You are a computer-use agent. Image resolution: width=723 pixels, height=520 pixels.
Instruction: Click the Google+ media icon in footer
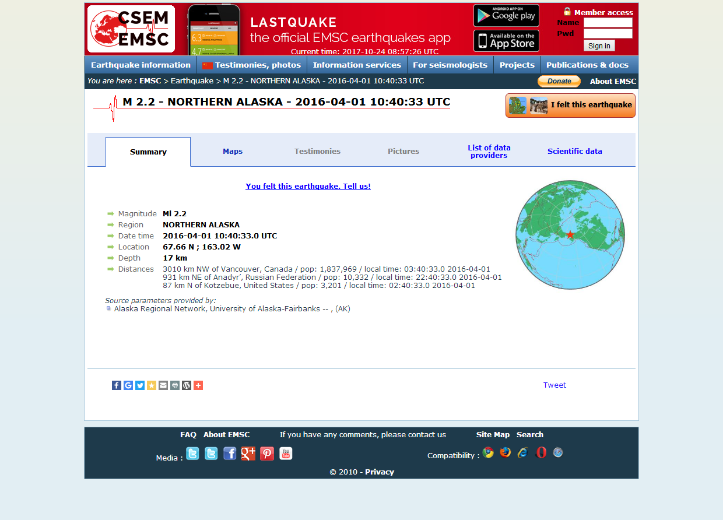click(248, 454)
